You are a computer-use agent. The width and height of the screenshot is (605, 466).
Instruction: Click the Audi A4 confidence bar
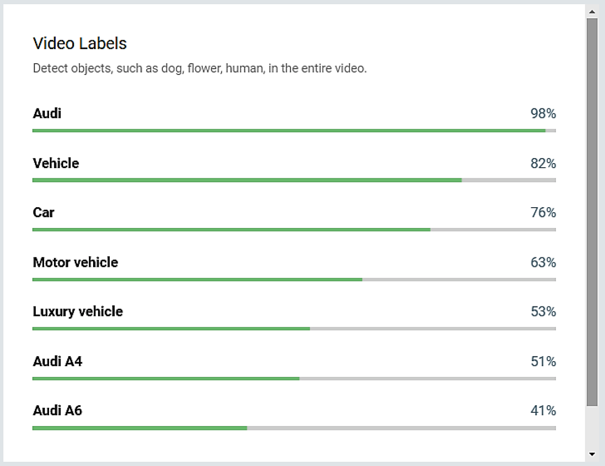(x=293, y=378)
